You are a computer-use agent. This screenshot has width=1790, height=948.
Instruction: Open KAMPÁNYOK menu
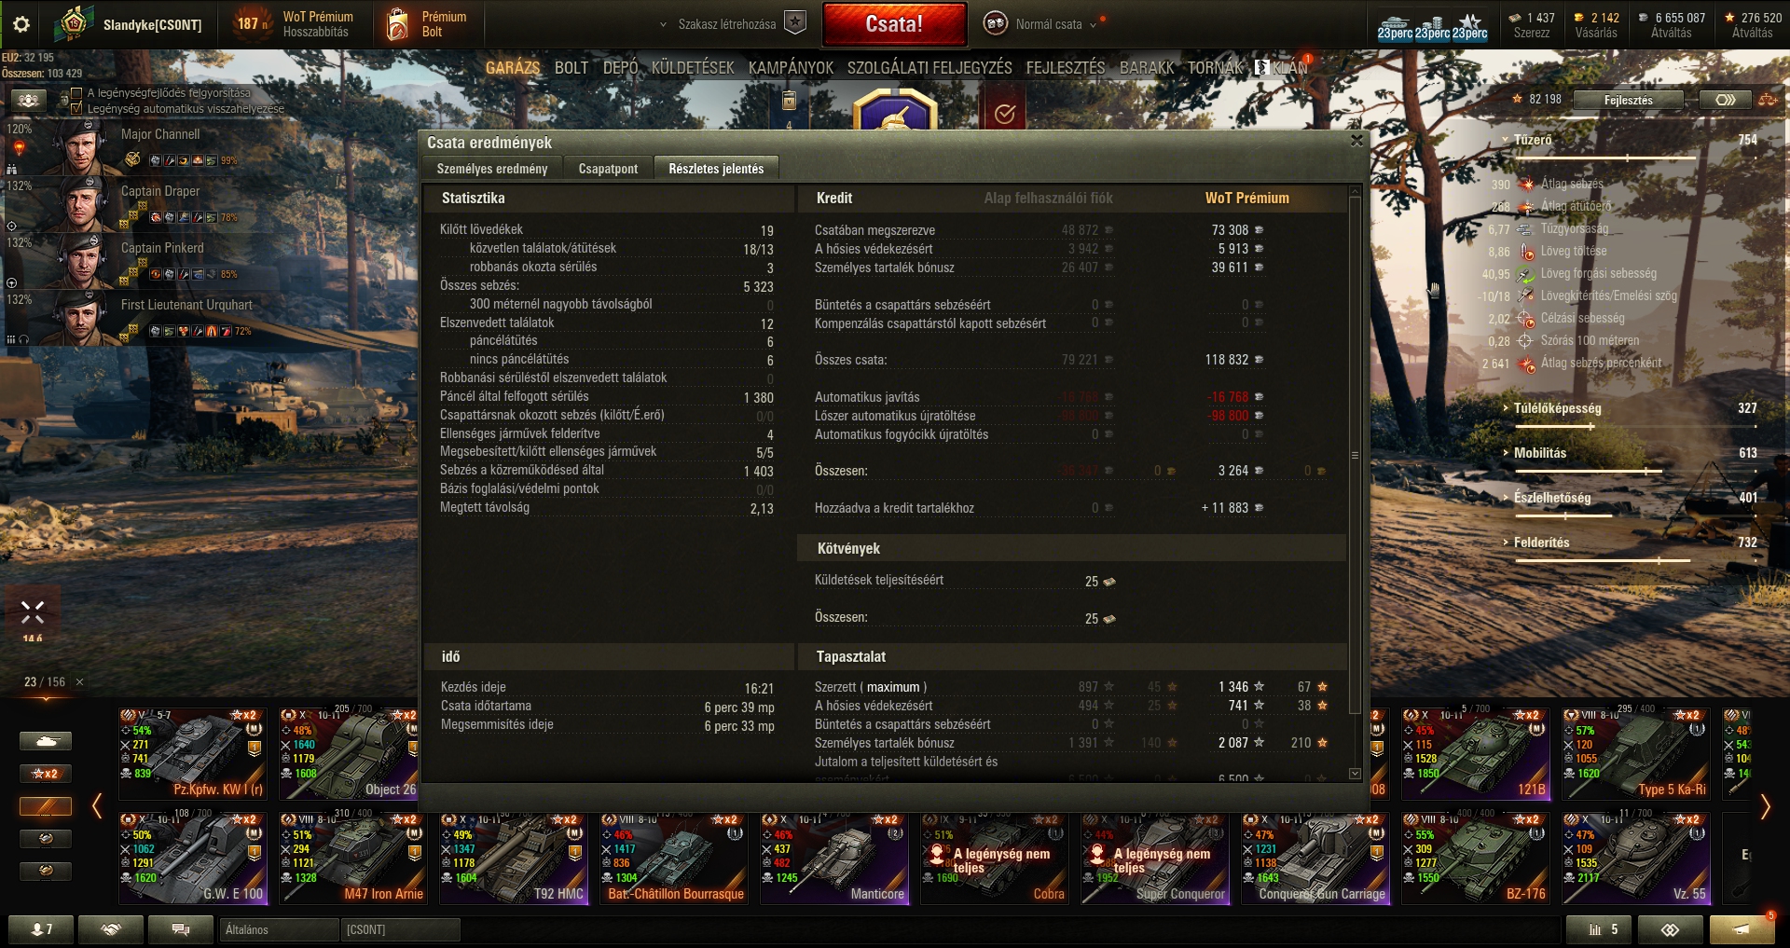pyautogui.click(x=791, y=67)
